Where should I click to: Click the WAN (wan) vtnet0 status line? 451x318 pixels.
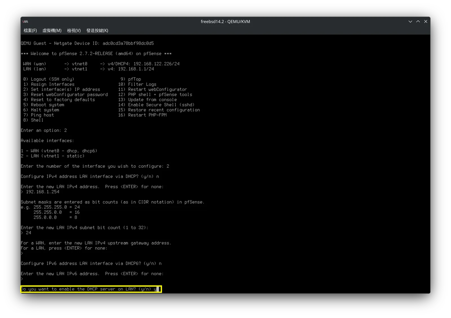pyautogui.click(x=101, y=64)
